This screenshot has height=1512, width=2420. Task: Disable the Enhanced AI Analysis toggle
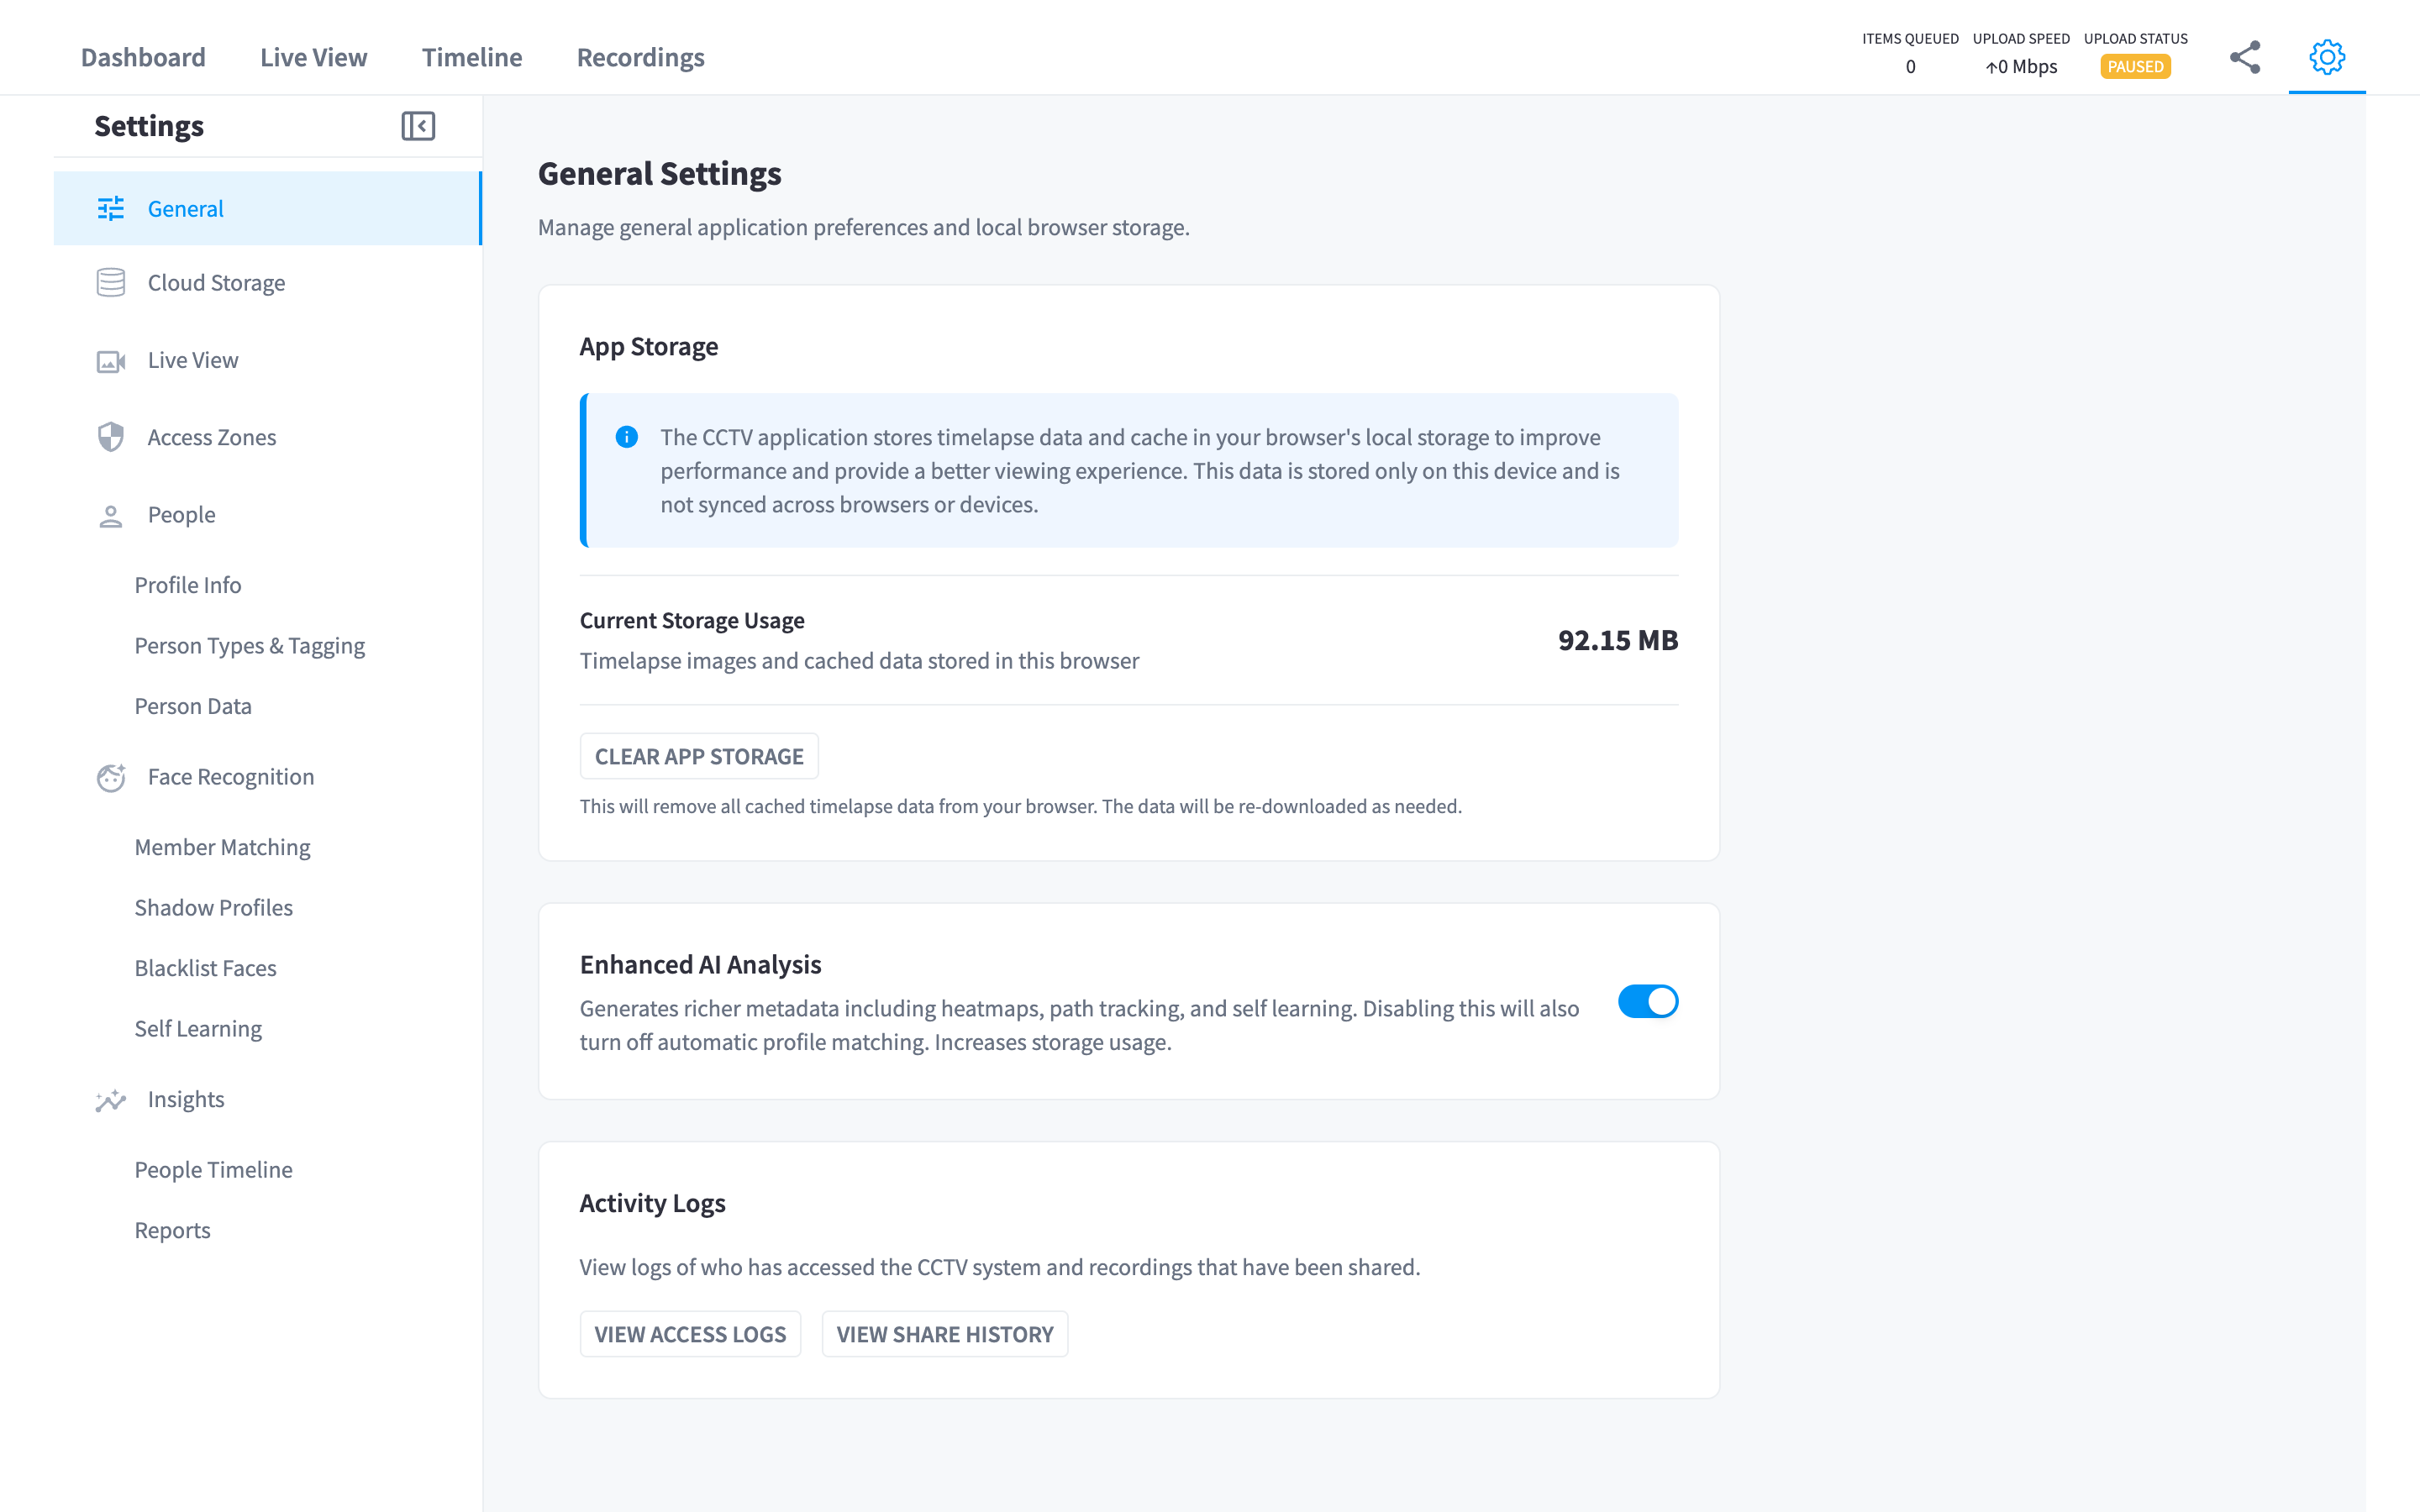click(1648, 1001)
